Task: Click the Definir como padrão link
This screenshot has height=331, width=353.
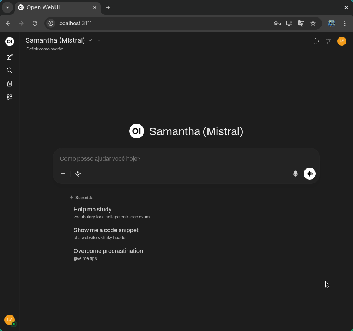Action: [44, 49]
